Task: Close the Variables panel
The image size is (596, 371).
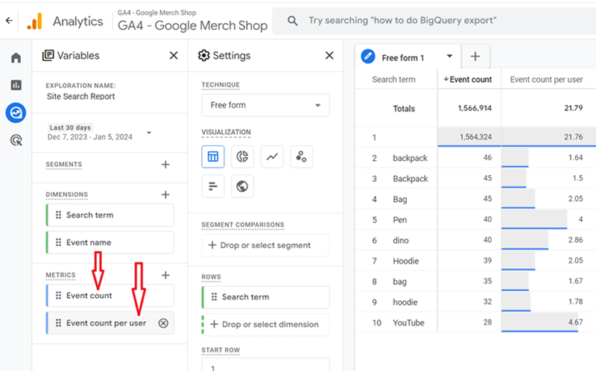Action: [x=174, y=55]
